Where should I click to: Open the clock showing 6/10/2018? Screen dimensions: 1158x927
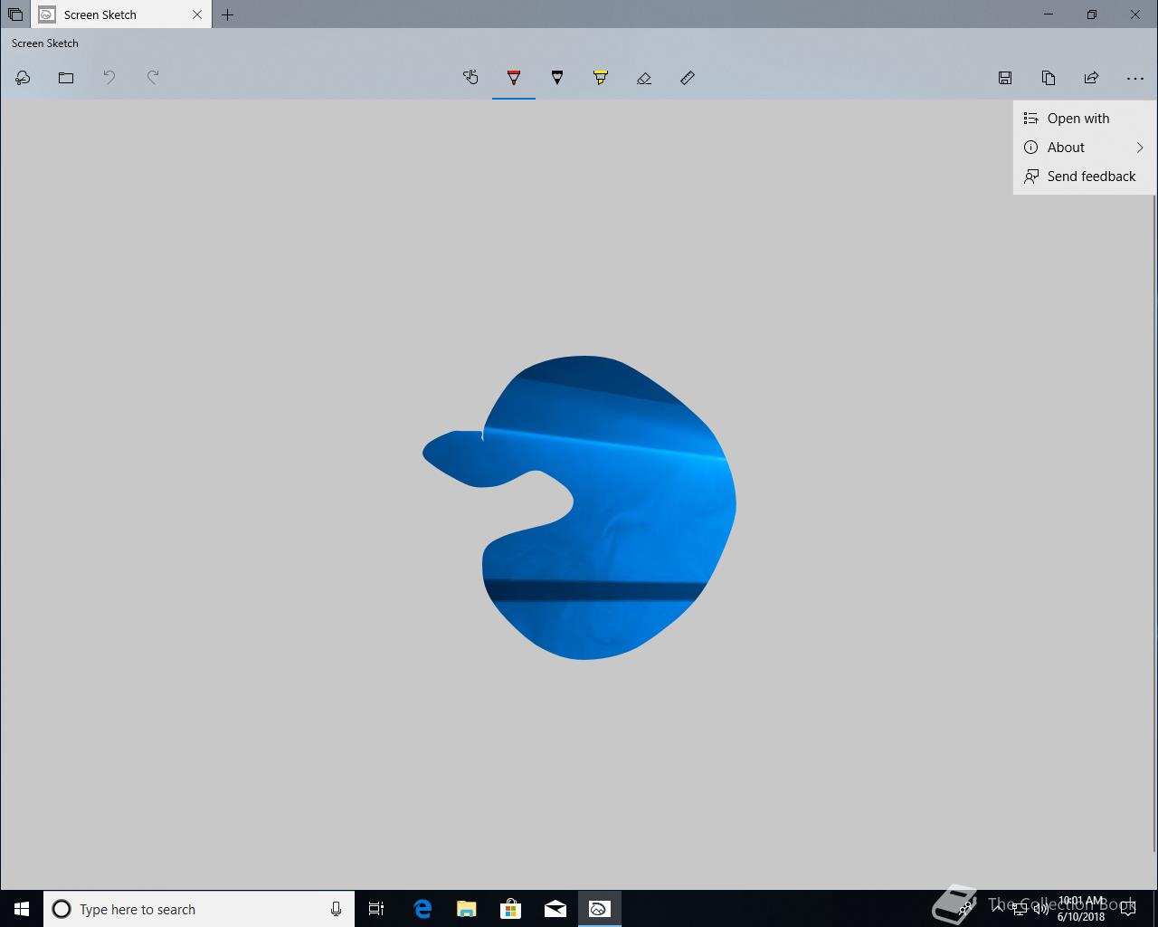click(1081, 909)
